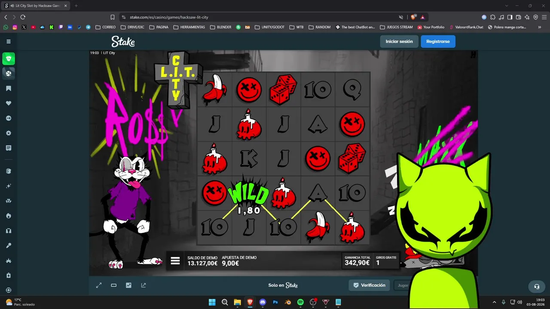Open X (Twitter) bookmark icon

tap(24, 27)
